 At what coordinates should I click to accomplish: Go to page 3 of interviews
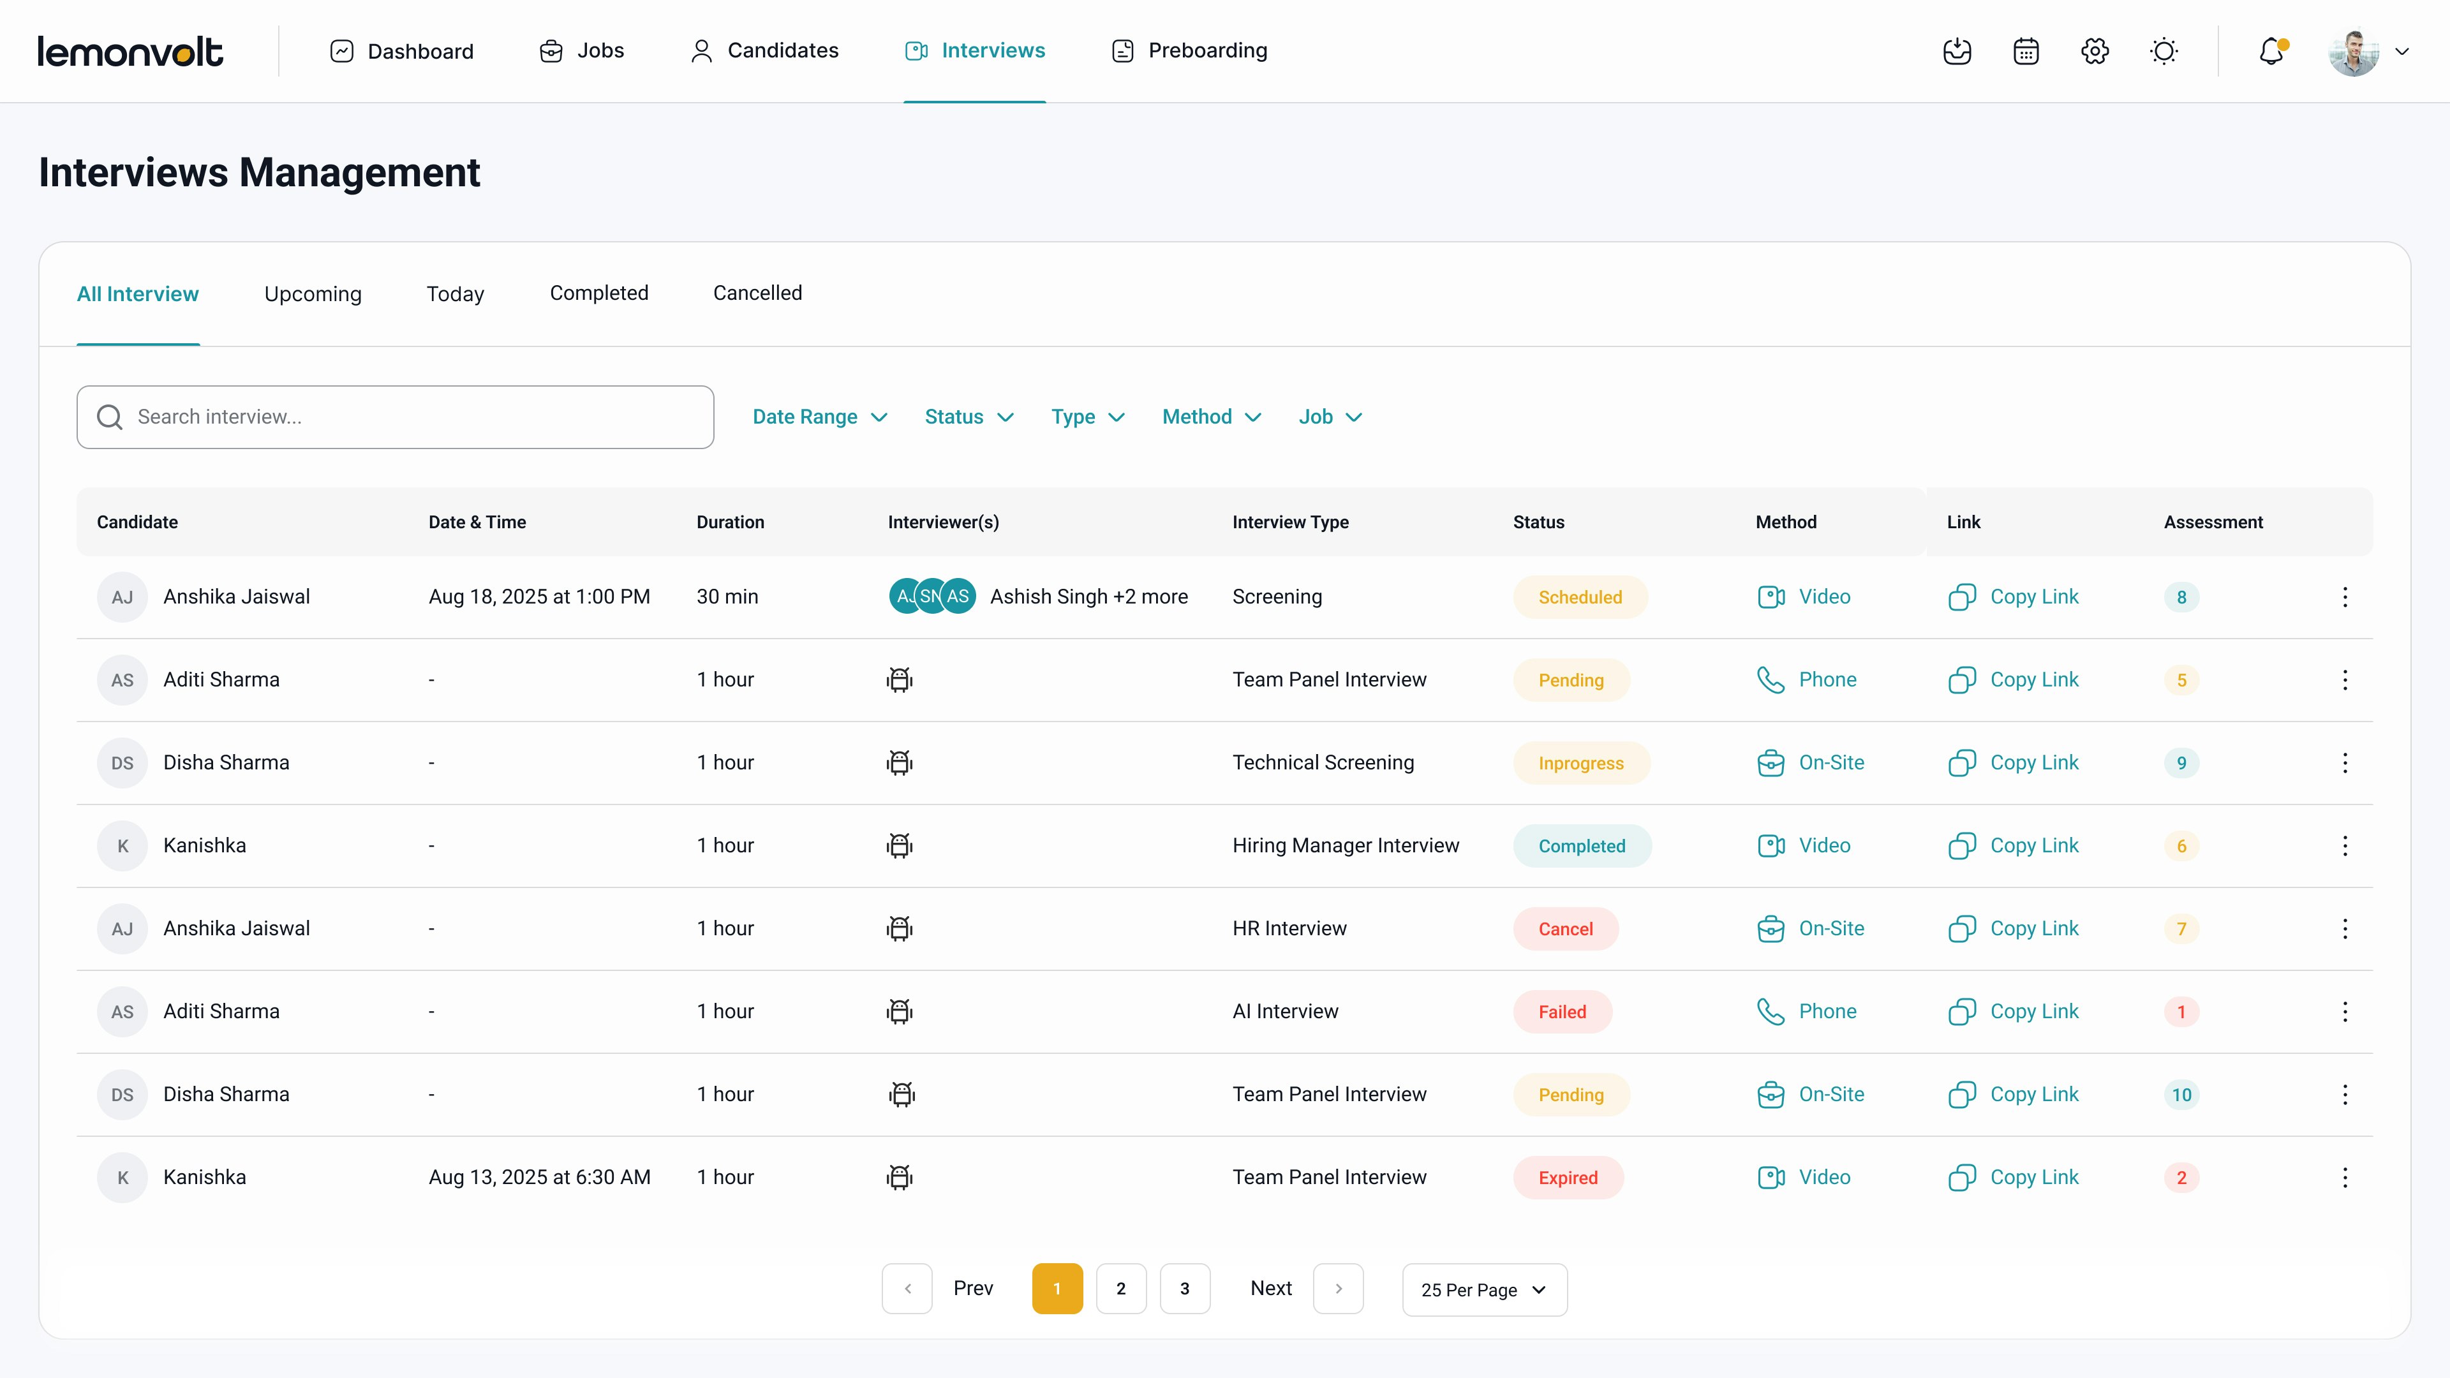pos(1184,1289)
